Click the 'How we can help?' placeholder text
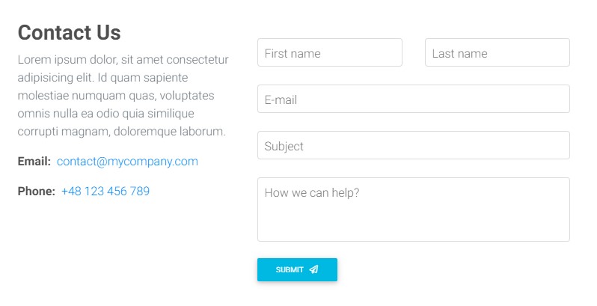Viewport: 597px width, 306px height. [312, 193]
